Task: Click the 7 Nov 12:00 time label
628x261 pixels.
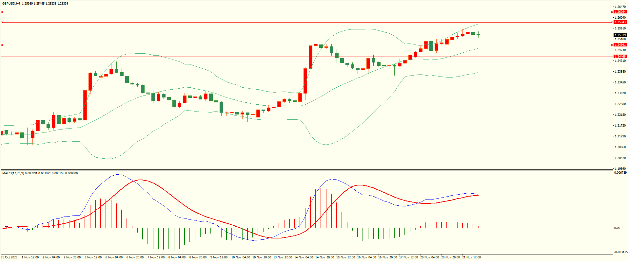Action: 156,257
